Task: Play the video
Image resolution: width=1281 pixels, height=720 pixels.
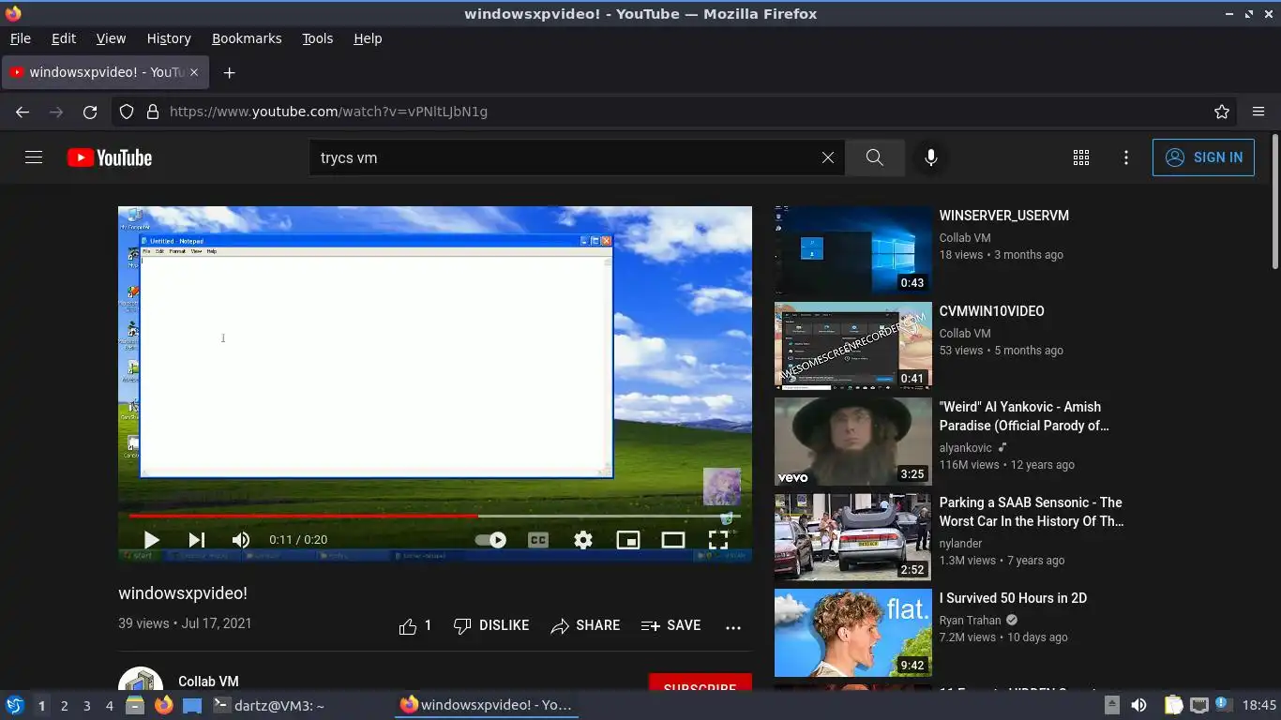Action: pyautogui.click(x=151, y=540)
